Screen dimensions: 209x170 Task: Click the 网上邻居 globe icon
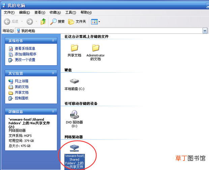click(x=11, y=81)
